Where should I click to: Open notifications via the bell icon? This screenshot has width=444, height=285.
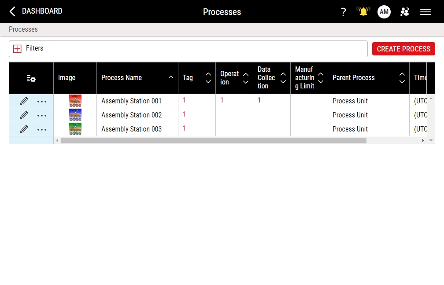pos(363,12)
